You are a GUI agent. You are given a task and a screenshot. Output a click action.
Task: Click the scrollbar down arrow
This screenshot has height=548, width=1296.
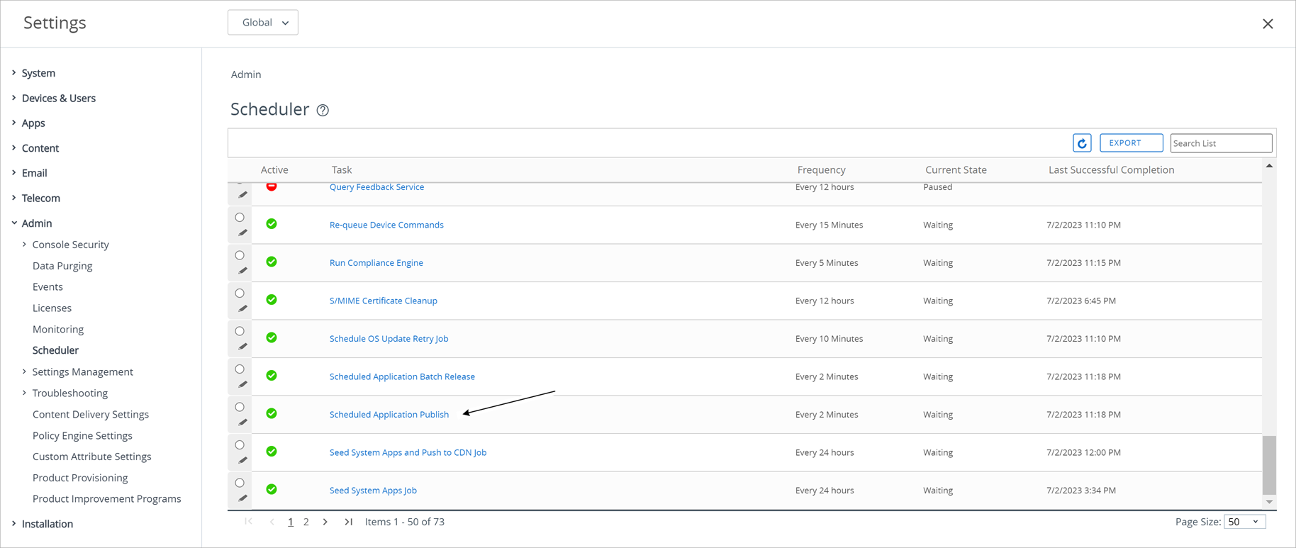(x=1269, y=502)
